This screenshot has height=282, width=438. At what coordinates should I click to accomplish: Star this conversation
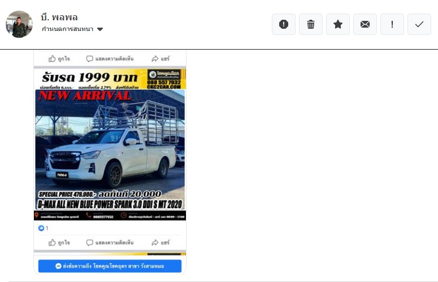tap(338, 24)
